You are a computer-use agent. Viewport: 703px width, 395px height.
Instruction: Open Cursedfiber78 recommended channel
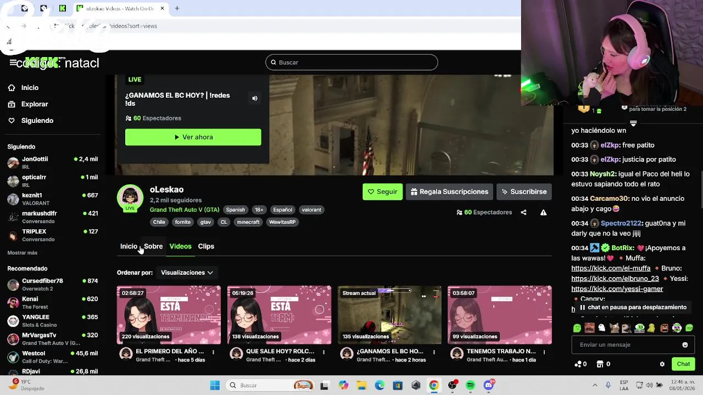[x=53, y=284]
